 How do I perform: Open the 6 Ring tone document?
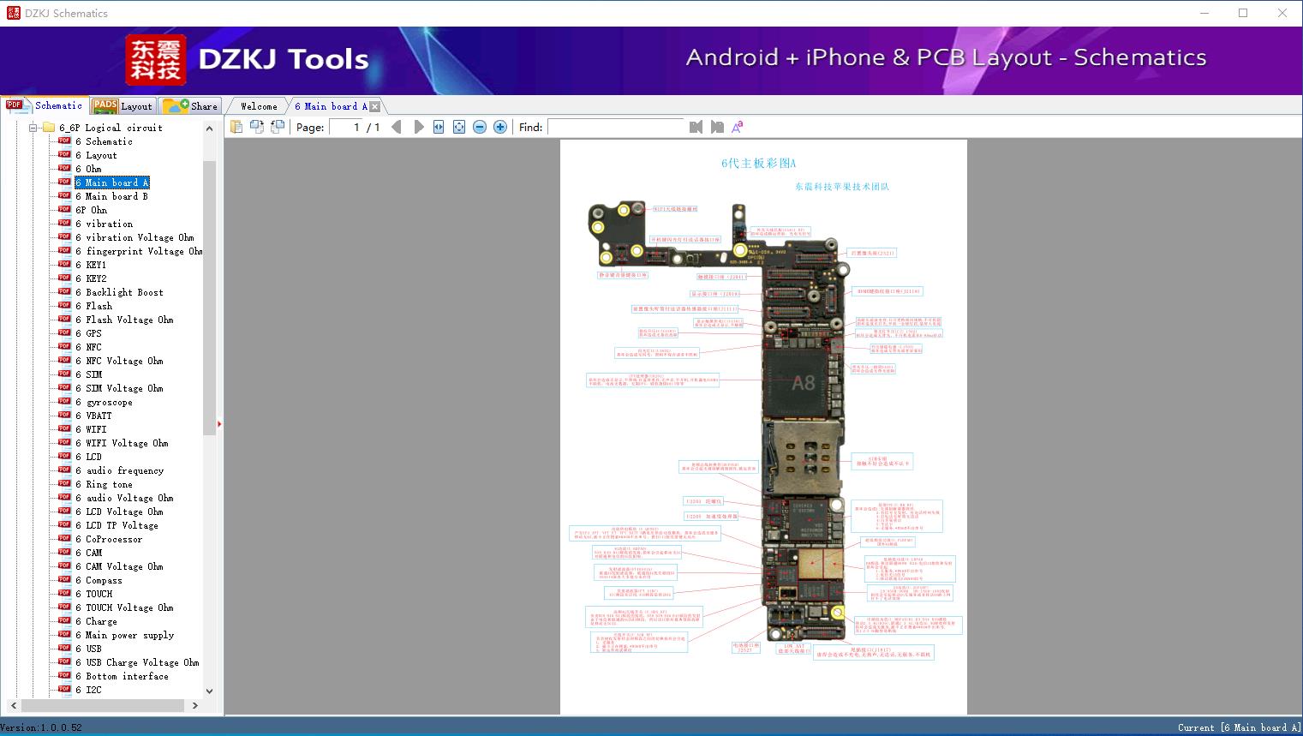pyautogui.click(x=104, y=484)
